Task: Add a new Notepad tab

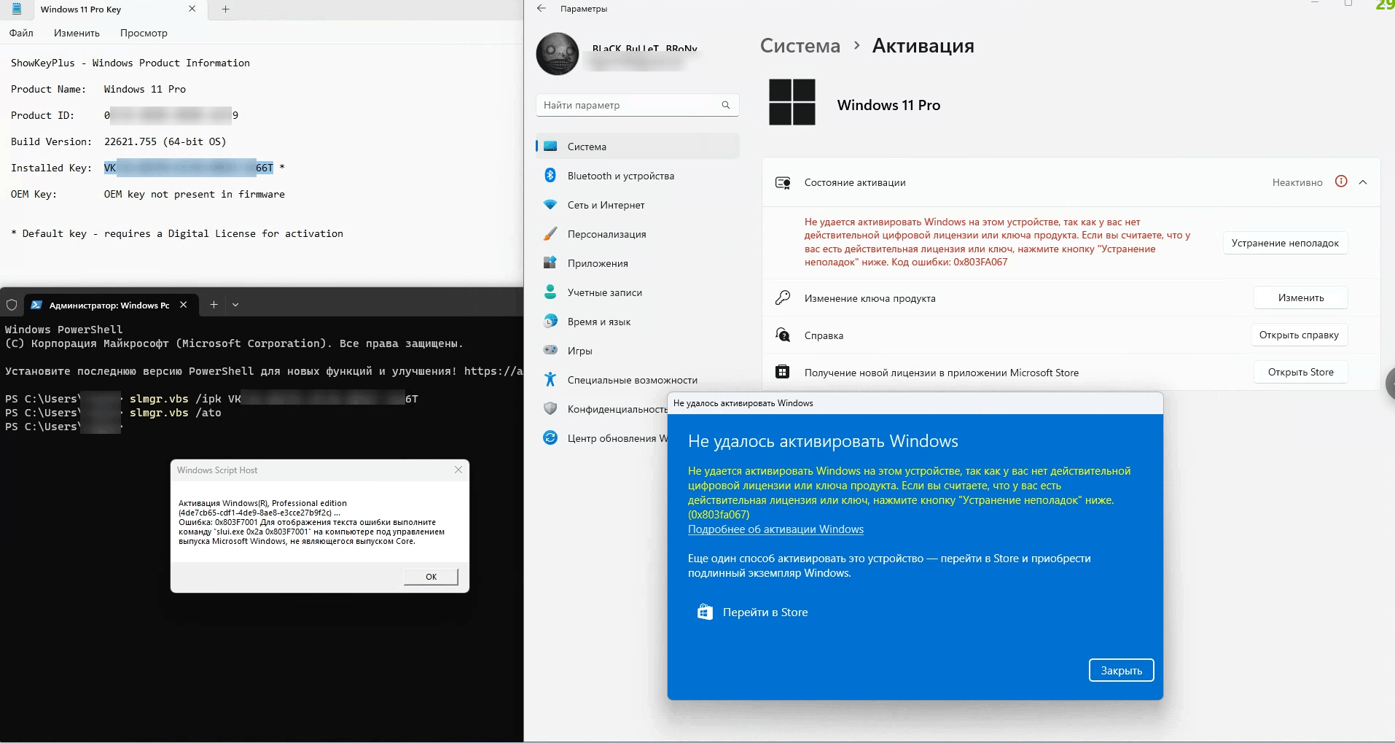Action: pyautogui.click(x=225, y=9)
